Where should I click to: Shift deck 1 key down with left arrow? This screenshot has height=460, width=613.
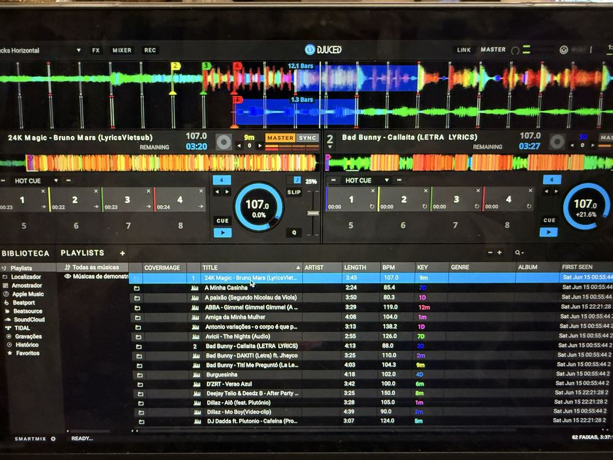[x=239, y=146]
